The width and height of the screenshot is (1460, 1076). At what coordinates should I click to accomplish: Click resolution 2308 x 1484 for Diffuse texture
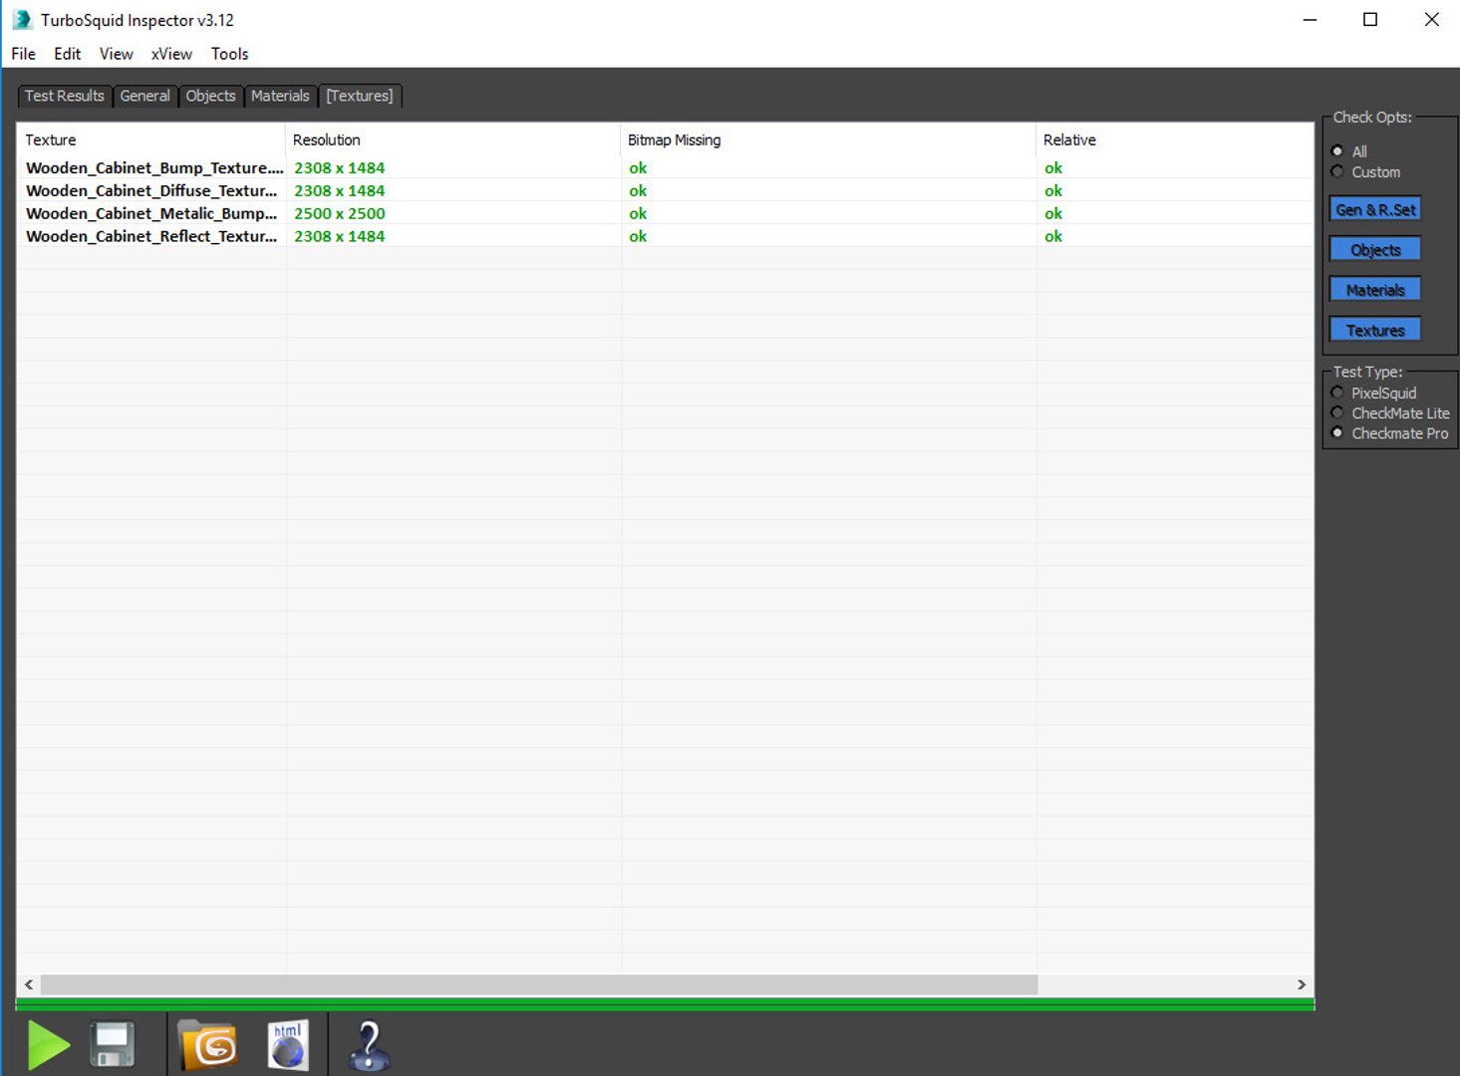(340, 191)
